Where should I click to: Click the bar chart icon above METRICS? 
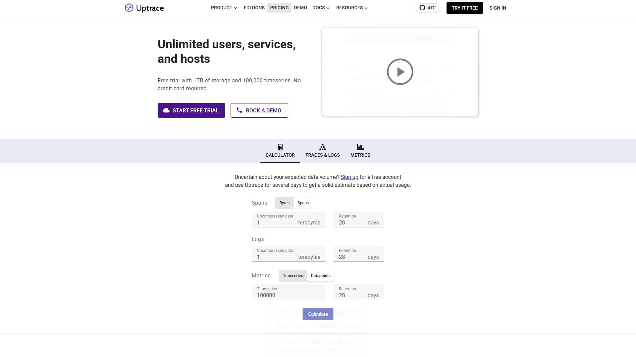[360, 147]
